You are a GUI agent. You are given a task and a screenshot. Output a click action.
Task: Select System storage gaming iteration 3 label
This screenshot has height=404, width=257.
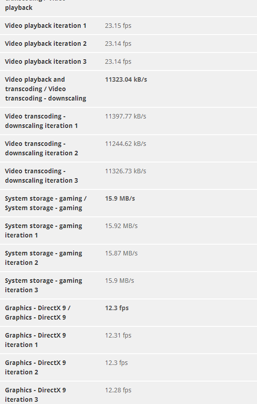tap(44, 285)
